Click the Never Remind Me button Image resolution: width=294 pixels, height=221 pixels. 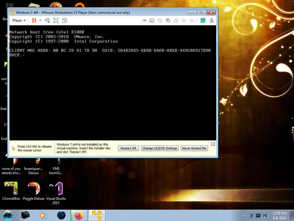click(194, 148)
